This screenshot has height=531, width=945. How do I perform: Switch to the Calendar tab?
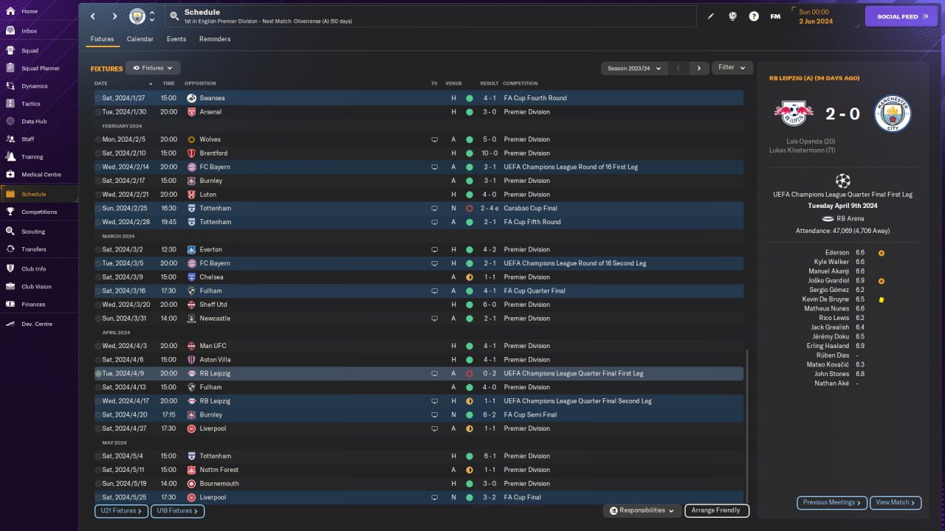(x=140, y=39)
